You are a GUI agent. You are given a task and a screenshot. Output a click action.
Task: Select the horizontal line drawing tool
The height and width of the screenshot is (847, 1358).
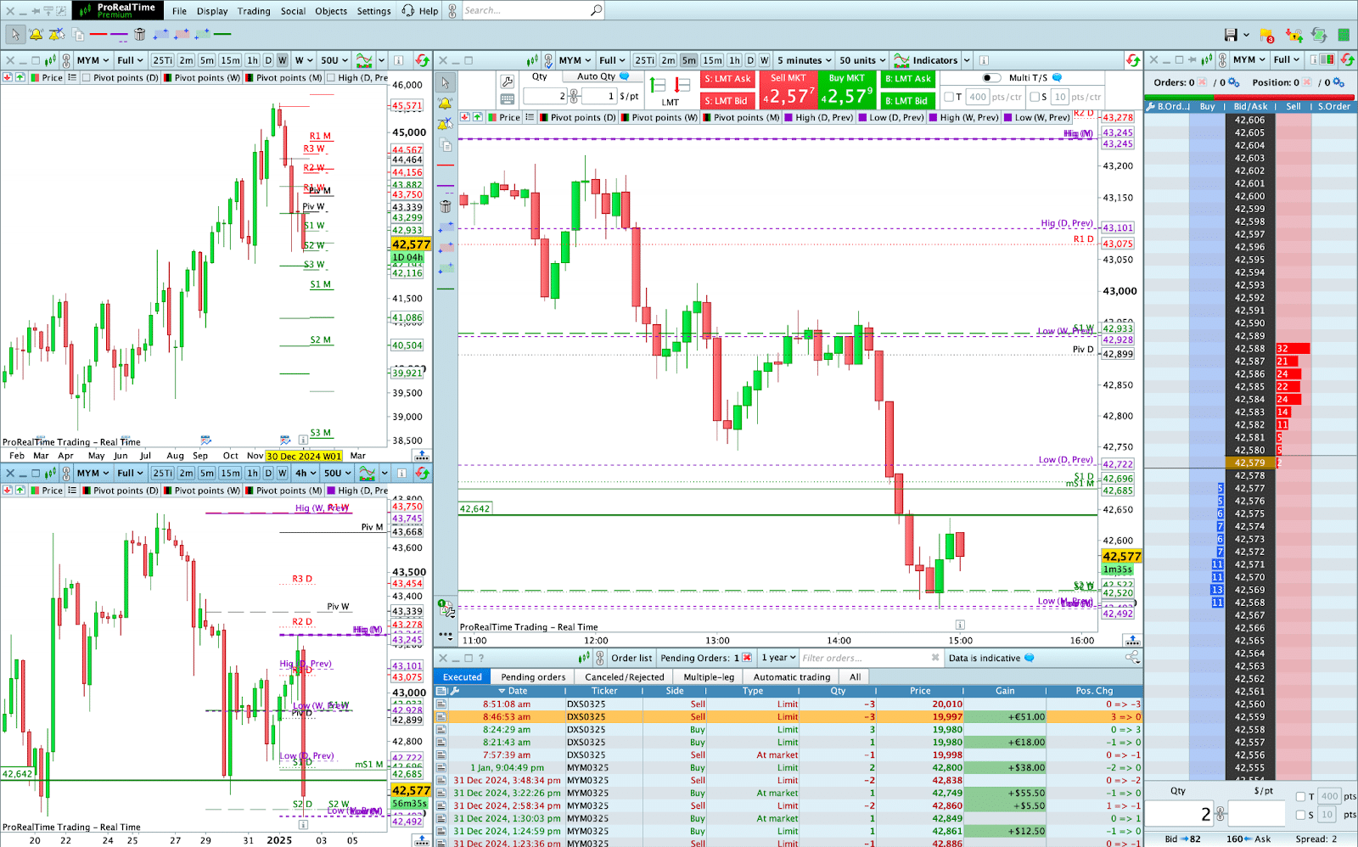pyautogui.click(x=98, y=36)
